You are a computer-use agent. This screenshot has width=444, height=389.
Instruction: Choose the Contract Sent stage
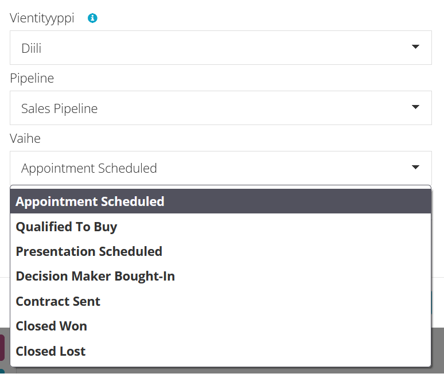pyautogui.click(x=221, y=301)
